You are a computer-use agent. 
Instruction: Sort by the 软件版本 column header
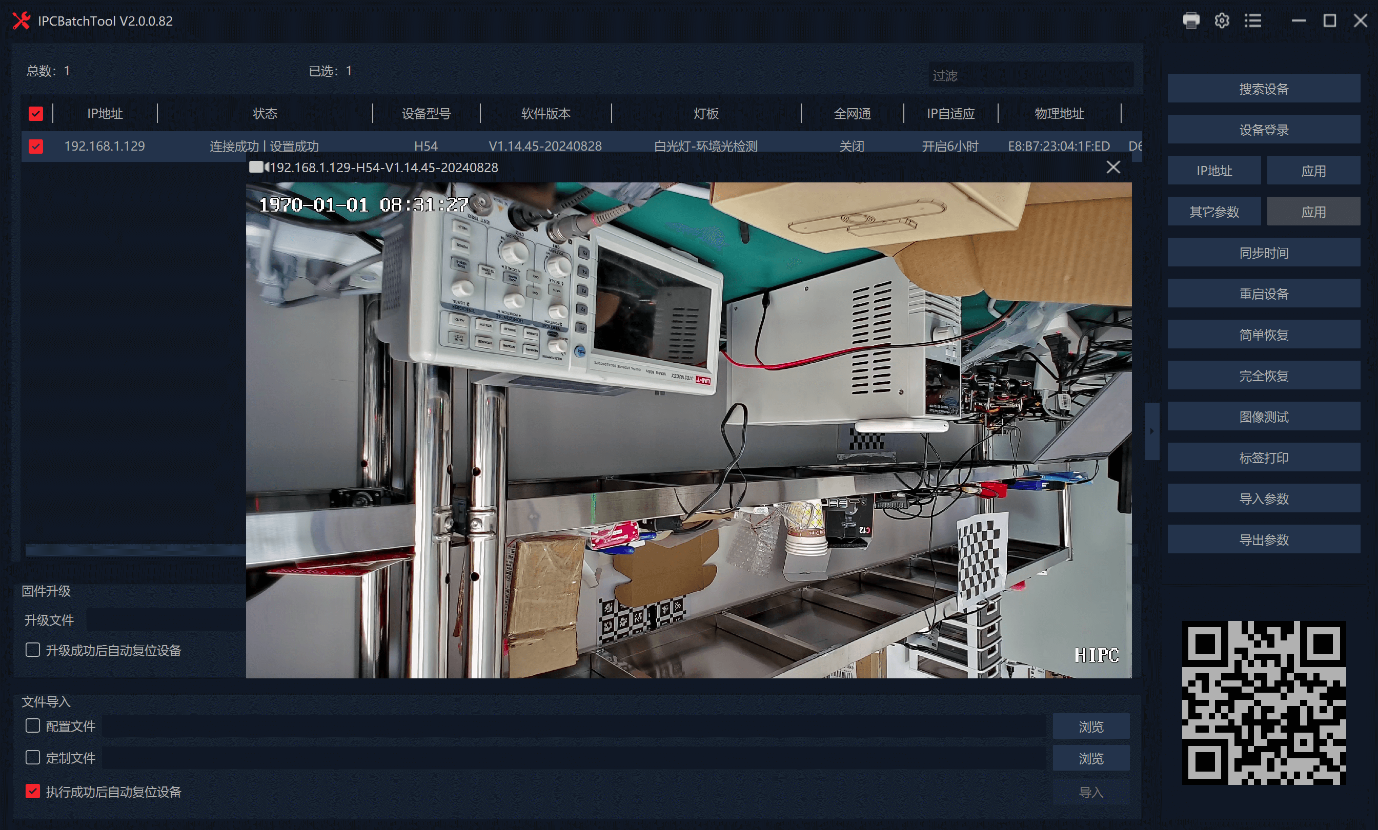click(x=545, y=113)
